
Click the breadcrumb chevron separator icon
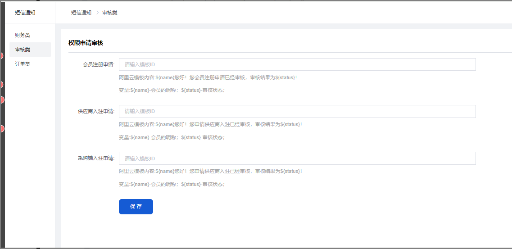click(x=97, y=13)
